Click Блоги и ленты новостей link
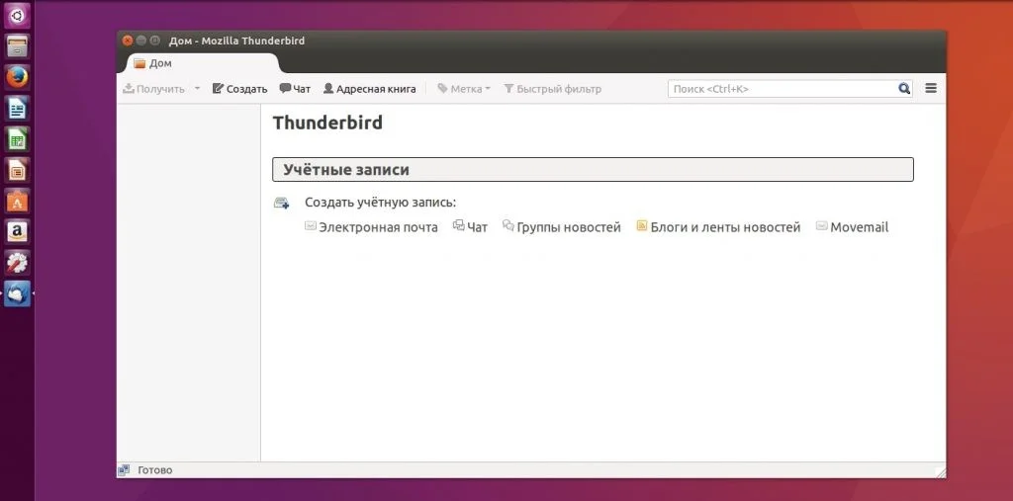Screen dimensions: 1013x501 [718, 227]
